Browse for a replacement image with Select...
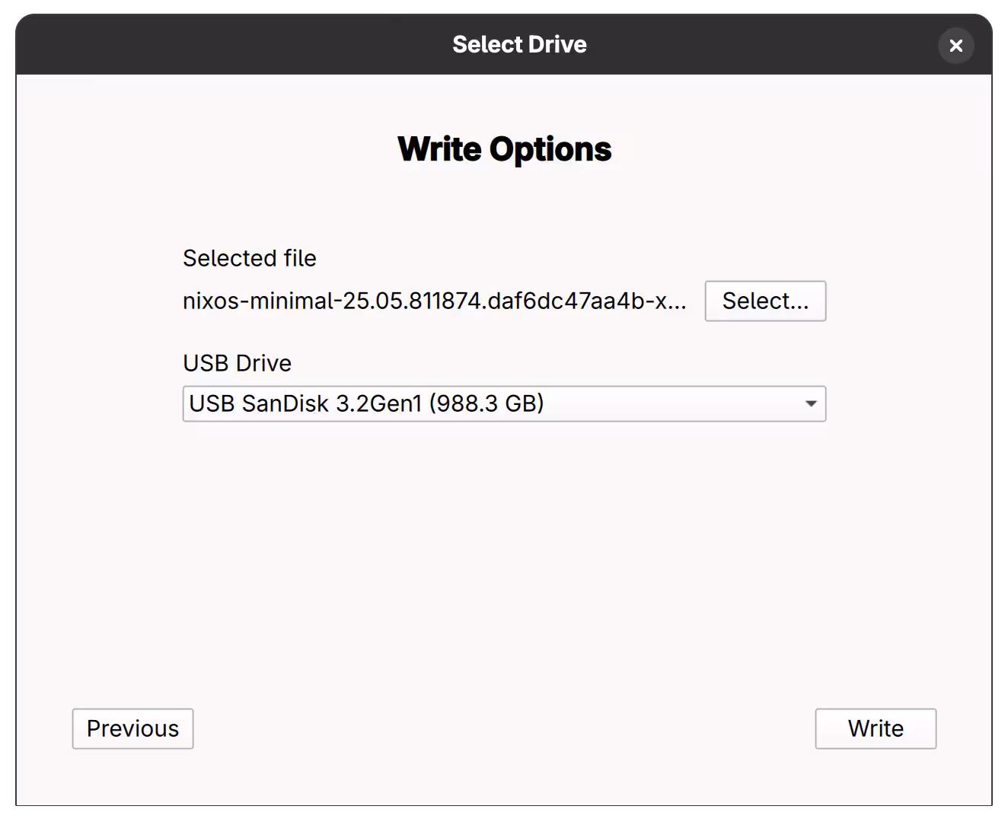 [765, 301]
